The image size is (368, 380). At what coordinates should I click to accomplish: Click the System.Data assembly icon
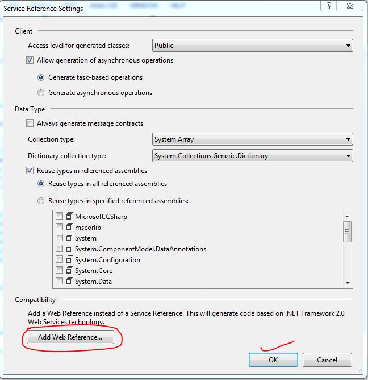69,281
